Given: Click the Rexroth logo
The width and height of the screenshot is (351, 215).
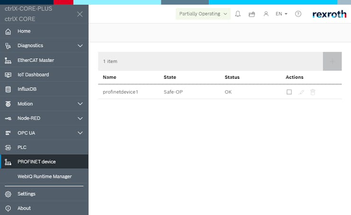Looking at the screenshot, I should (x=329, y=14).
